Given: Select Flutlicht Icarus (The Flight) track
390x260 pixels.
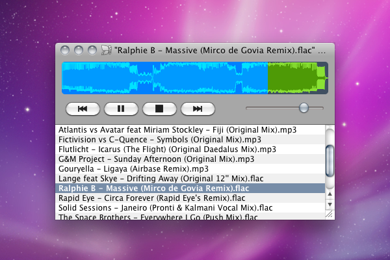Looking at the screenshot, I should tap(190, 149).
